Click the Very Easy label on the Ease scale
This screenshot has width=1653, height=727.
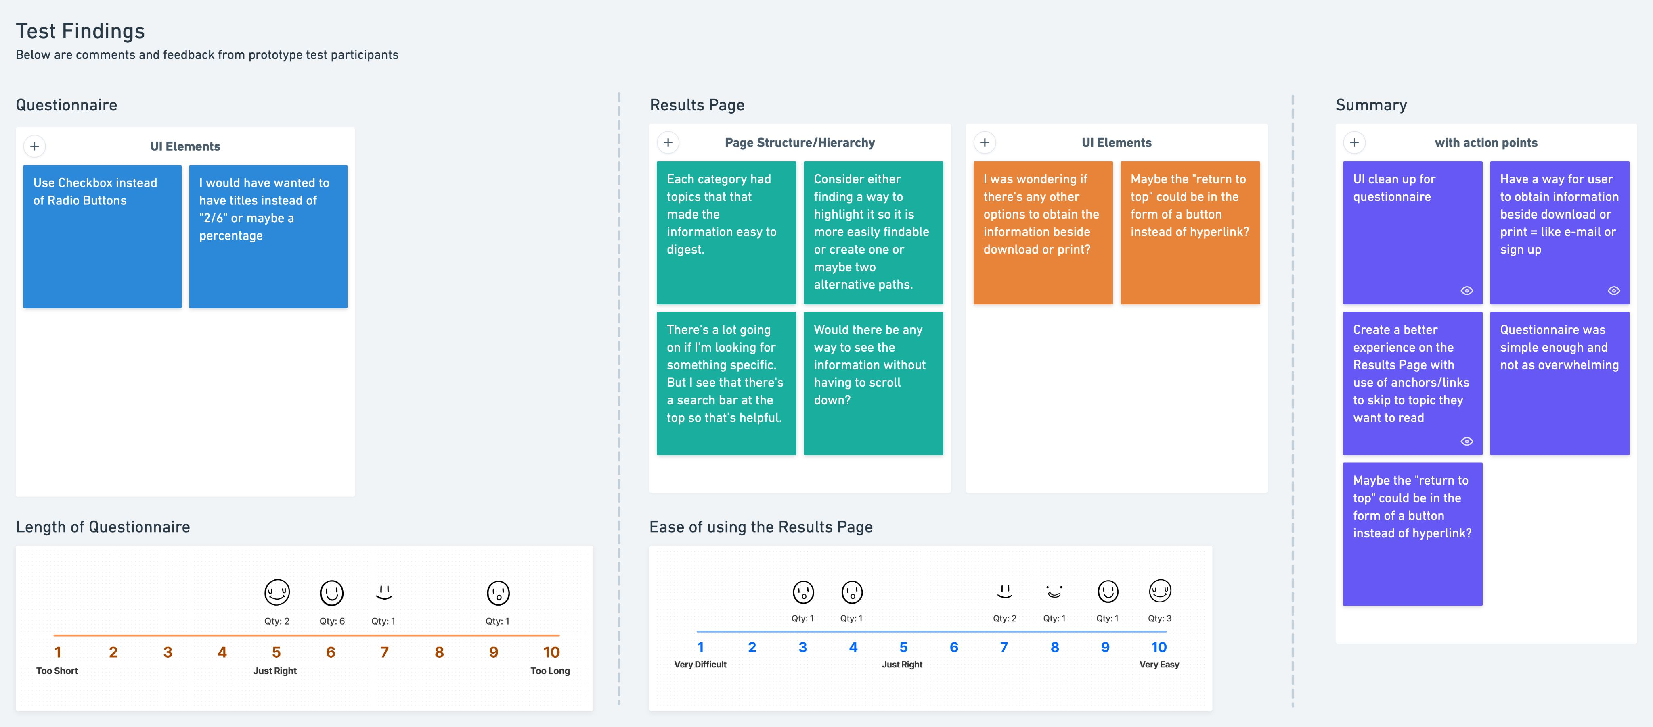(x=1159, y=665)
